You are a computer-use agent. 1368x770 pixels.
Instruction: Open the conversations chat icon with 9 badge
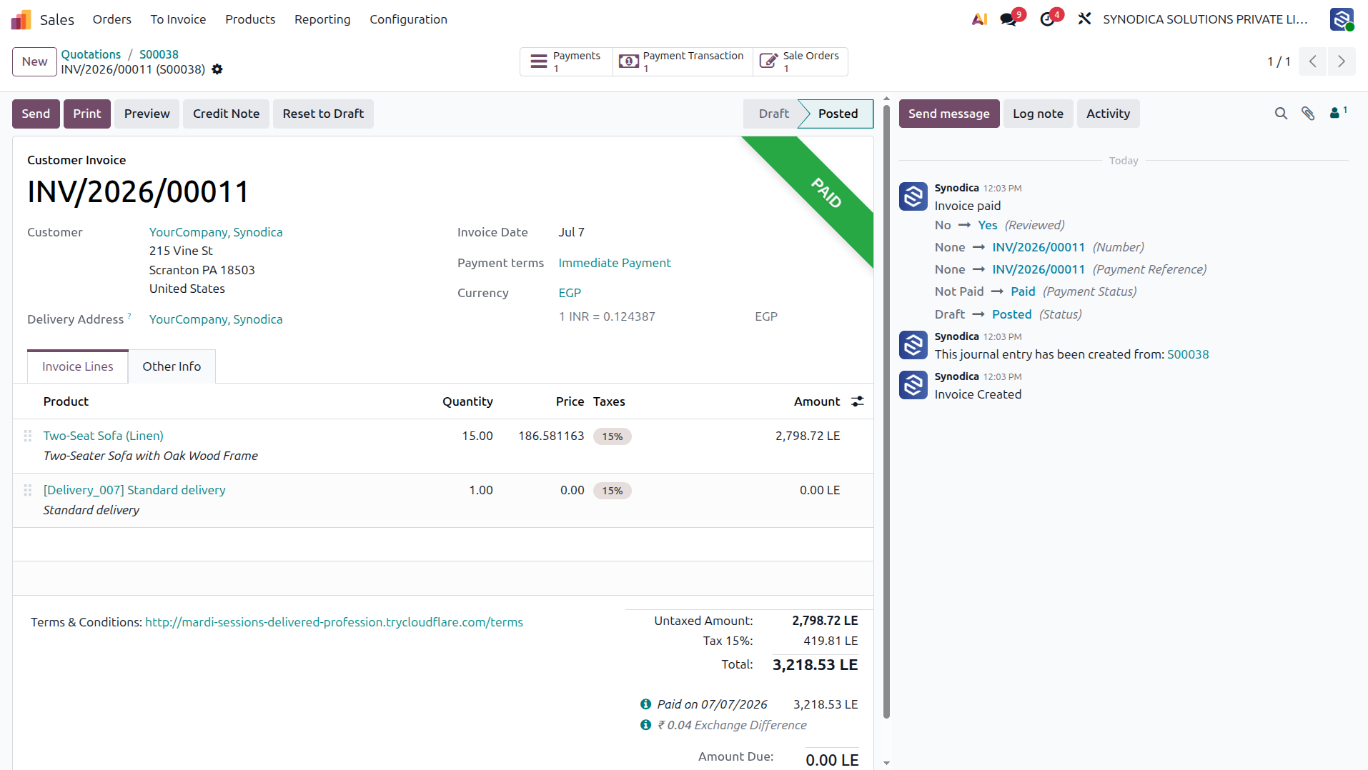(1008, 19)
